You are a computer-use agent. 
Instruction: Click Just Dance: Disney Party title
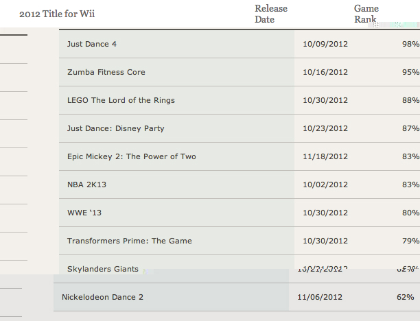tap(116, 128)
